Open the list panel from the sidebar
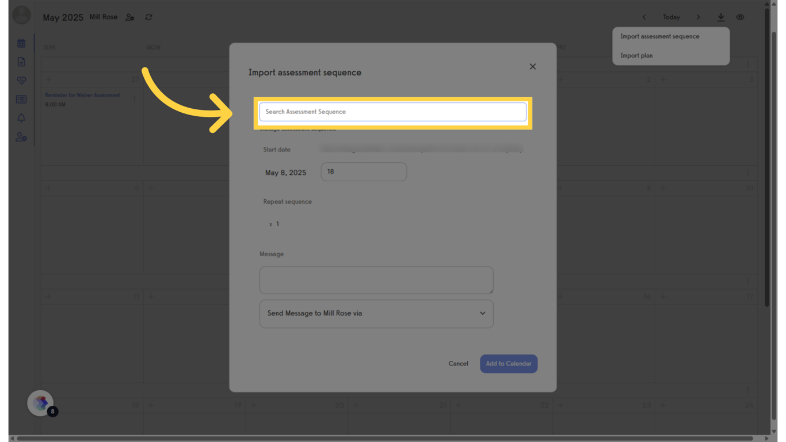Viewport: 786px width, 442px height. pos(21,99)
